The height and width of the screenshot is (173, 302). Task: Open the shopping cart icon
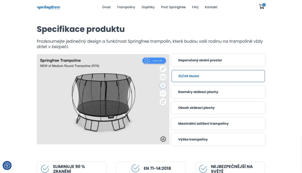point(262,6)
